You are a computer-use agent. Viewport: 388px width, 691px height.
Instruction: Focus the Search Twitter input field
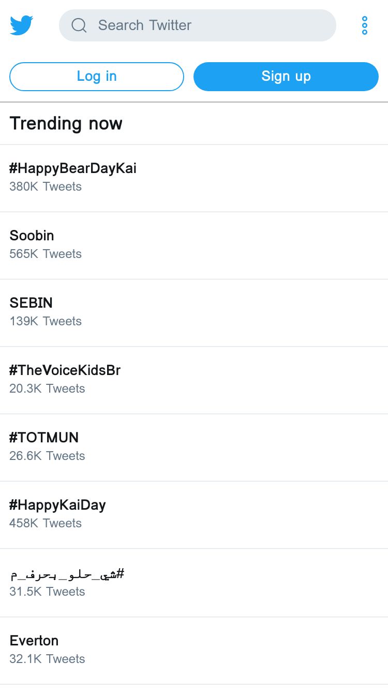(207, 25)
